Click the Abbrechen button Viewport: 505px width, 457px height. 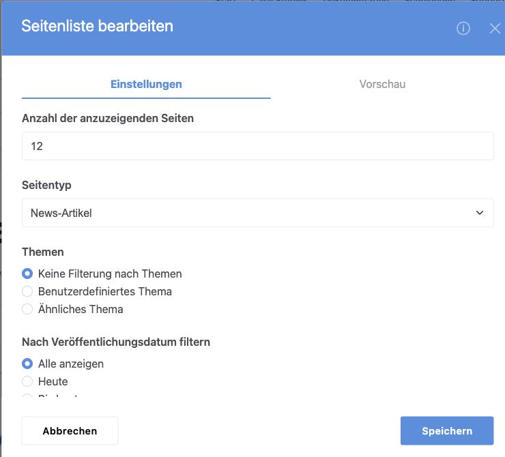[x=70, y=430]
